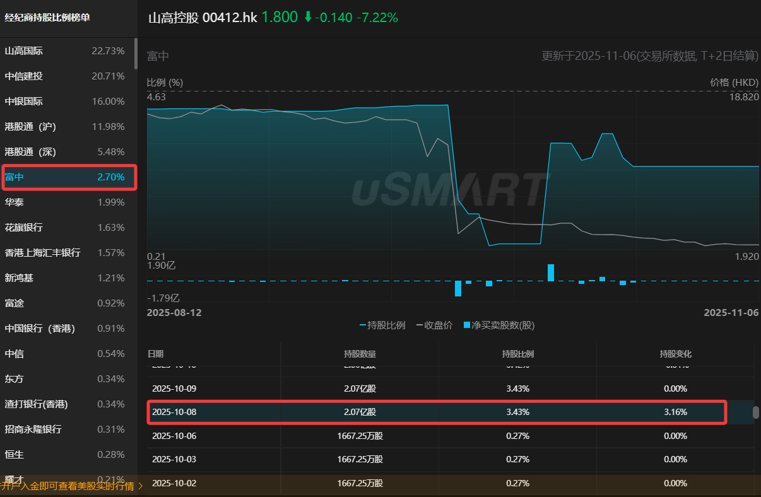The width and height of the screenshot is (761, 497).
Task: Select broker 花旗银行 in the list
Action: pos(68,228)
